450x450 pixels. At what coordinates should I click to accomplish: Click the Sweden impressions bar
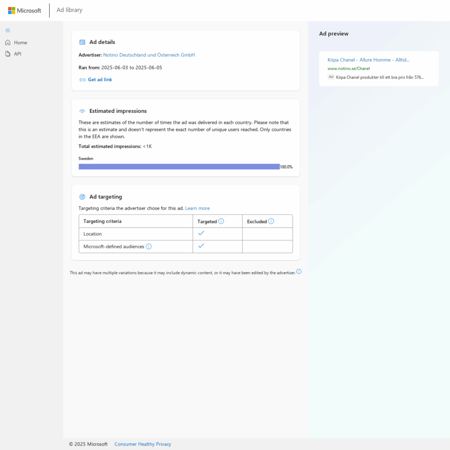pos(179,167)
